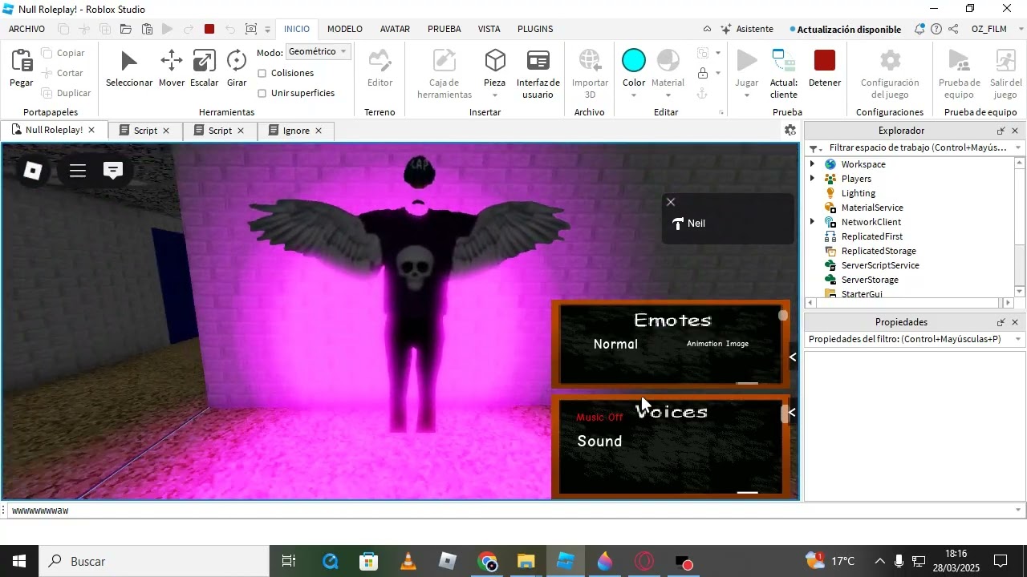The width and height of the screenshot is (1027, 577).
Task: Expand the NetworkClient tree node
Action: 812,222
